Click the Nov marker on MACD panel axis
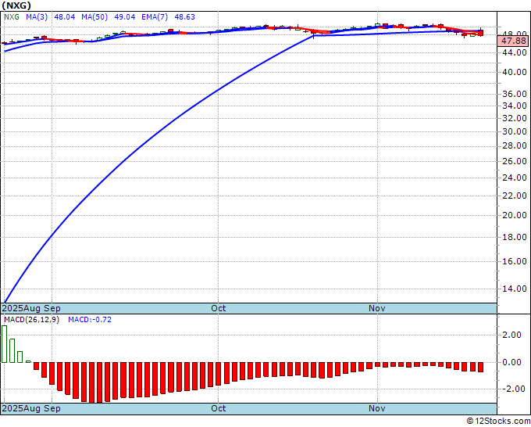Screen dimensions: 531x427 377,408
